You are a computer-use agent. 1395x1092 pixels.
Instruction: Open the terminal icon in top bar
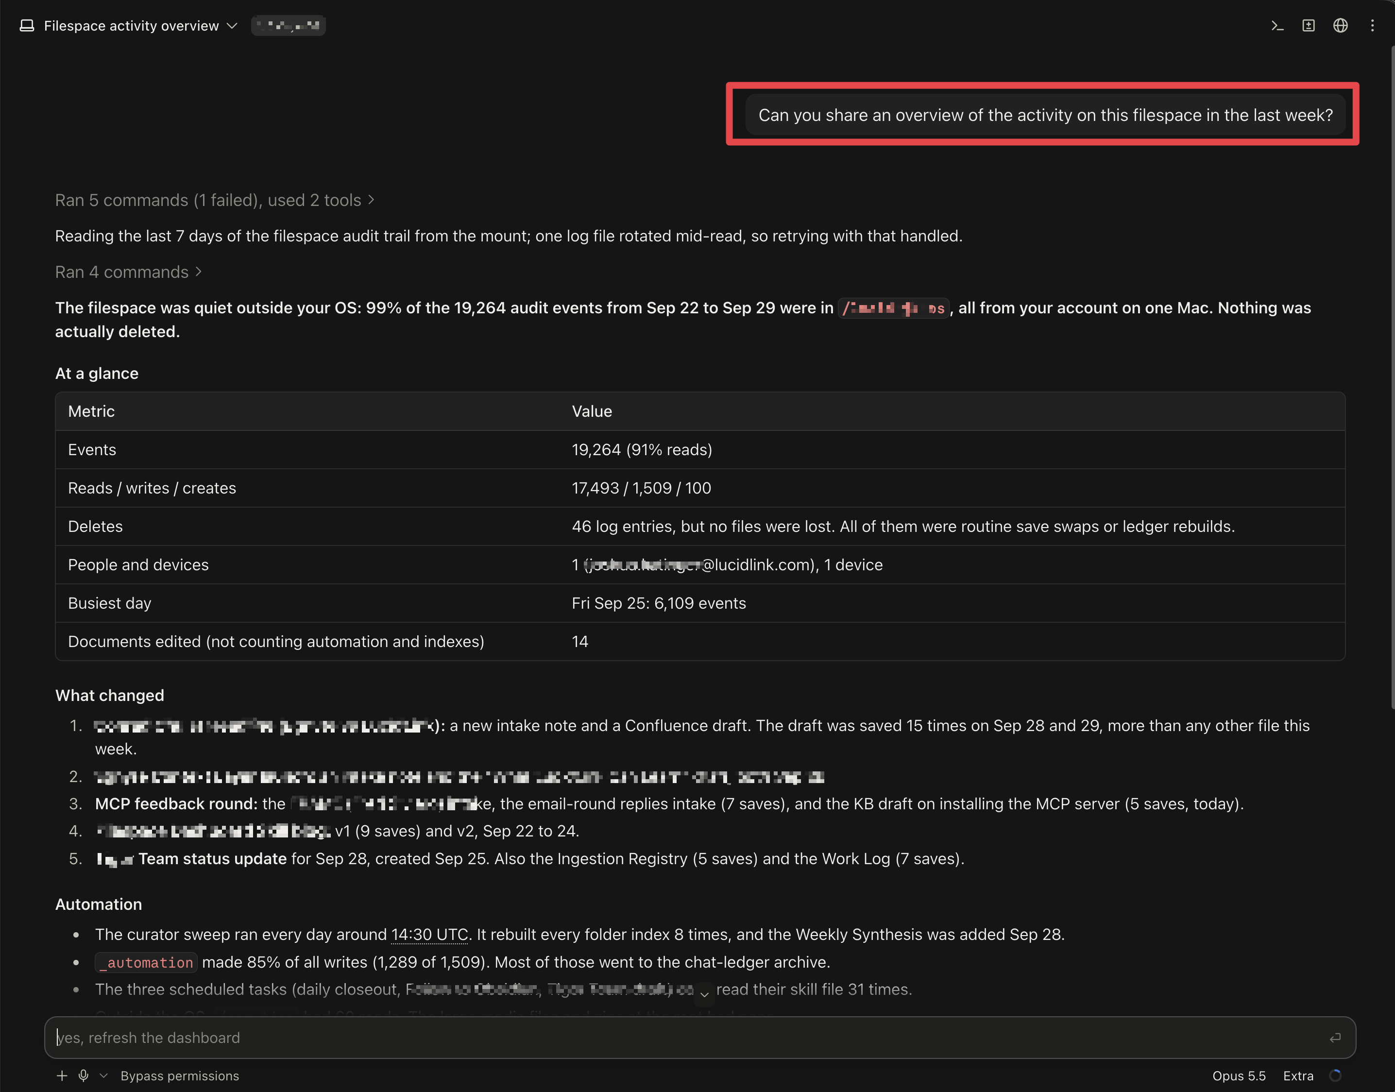[1276, 26]
